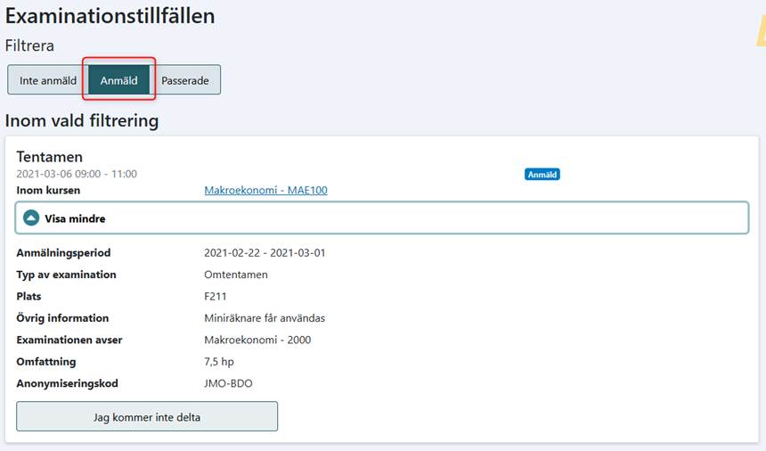Click the Övrig information label

tap(62, 318)
